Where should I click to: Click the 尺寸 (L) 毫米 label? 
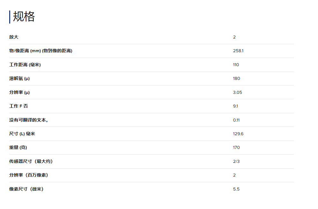(x=22, y=134)
